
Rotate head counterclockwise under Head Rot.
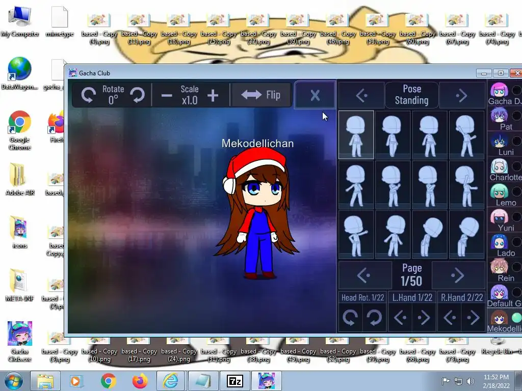pyautogui.click(x=350, y=318)
